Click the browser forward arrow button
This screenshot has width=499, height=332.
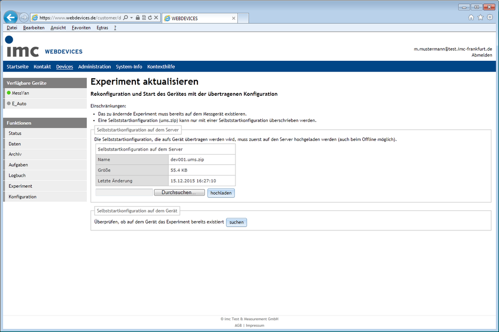pyautogui.click(x=23, y=17)
